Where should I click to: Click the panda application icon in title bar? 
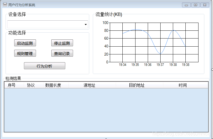click(5, 5)
